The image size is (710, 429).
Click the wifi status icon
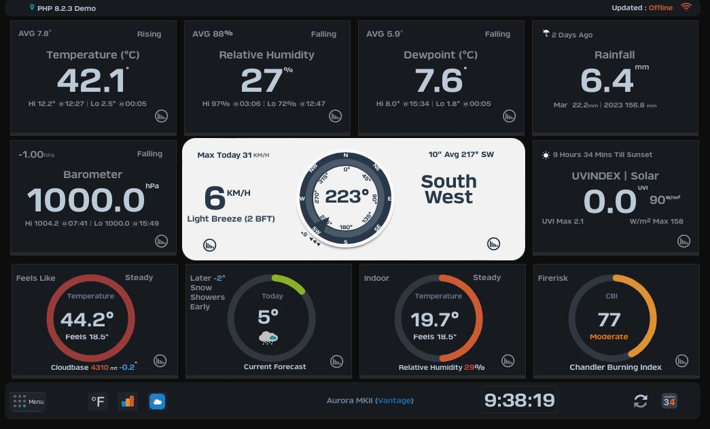coord(686,7)
